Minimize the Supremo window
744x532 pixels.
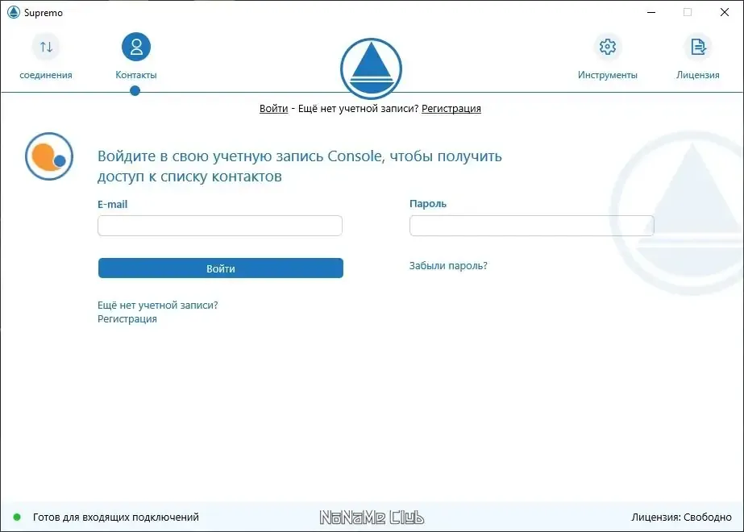[x=651, y=12]
